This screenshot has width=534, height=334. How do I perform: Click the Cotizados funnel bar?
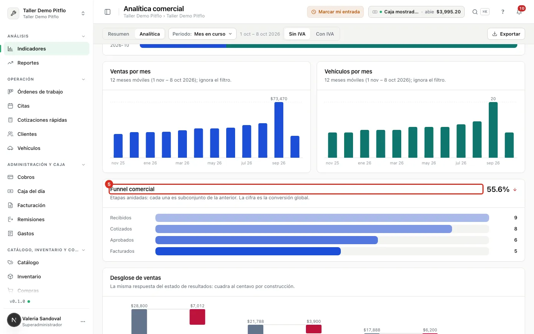[x=304, y=229]
